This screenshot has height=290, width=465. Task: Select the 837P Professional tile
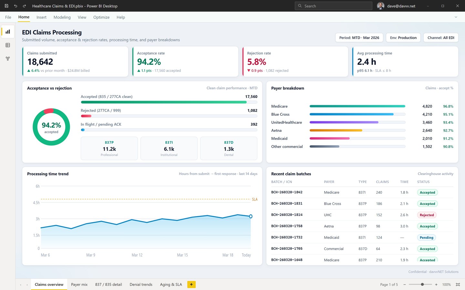pyautogui.click(x=109, y=149)
